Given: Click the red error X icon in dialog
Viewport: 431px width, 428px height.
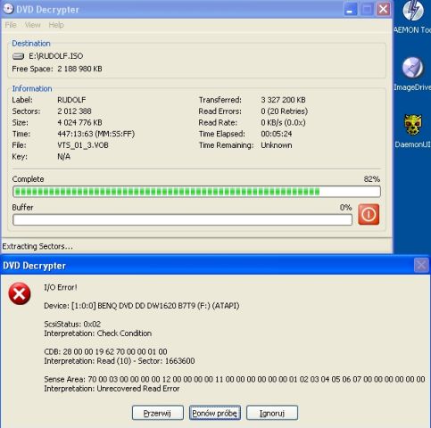Looking at the screenshot, I should point(20,293).
